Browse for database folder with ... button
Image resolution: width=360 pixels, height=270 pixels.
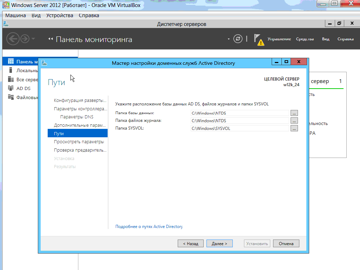pyautogui.click(x=294, y=113)
